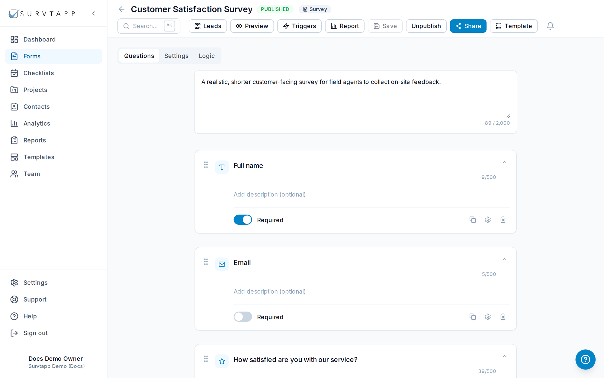Enable Required for the Email question

[x=243, y=317]
